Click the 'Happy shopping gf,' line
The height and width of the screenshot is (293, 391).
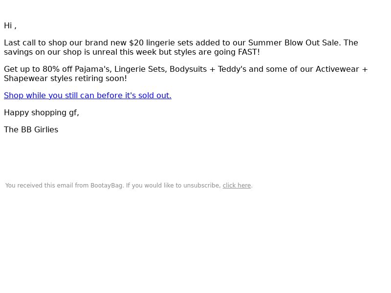pos(42,113)
